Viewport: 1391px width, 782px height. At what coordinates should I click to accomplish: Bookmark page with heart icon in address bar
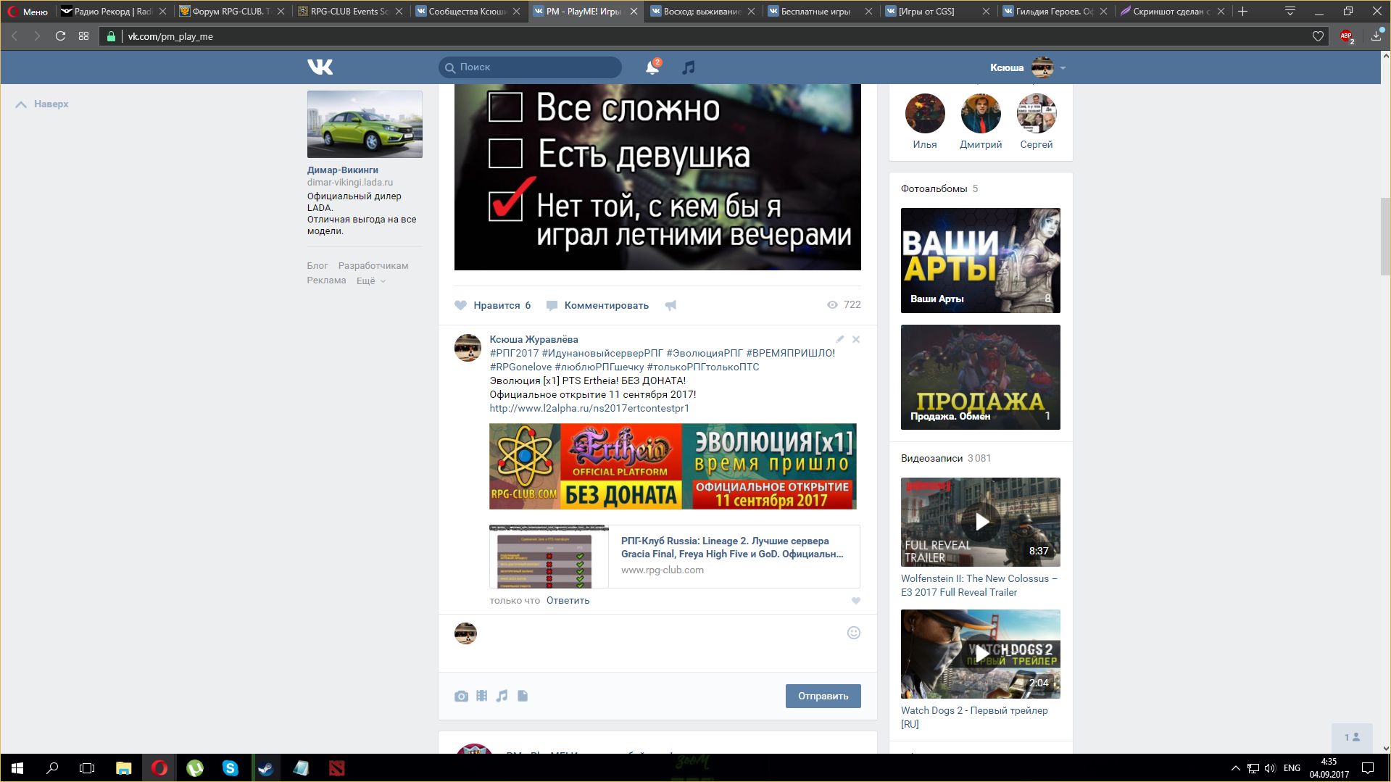point(1318,36)
